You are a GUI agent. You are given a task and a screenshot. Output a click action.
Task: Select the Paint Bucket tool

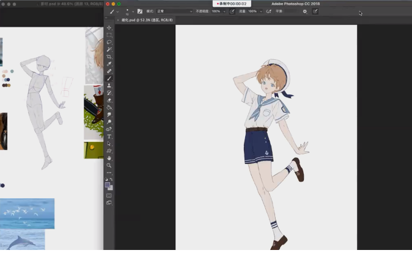tap(109, 107)
